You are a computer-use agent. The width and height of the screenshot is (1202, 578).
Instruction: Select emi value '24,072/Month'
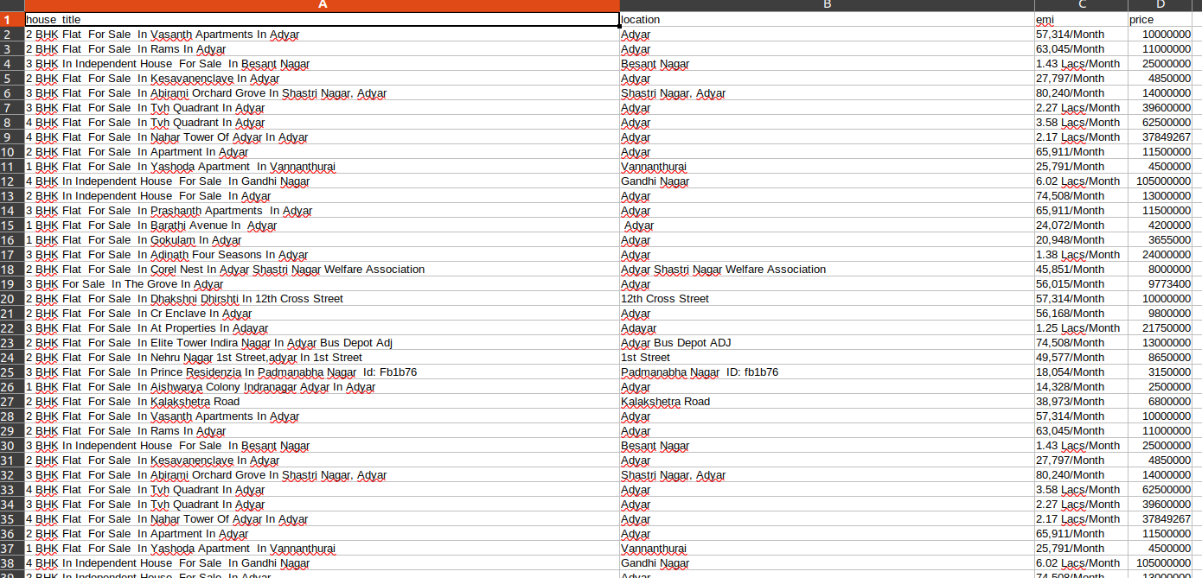click(x=1081, y=225)
